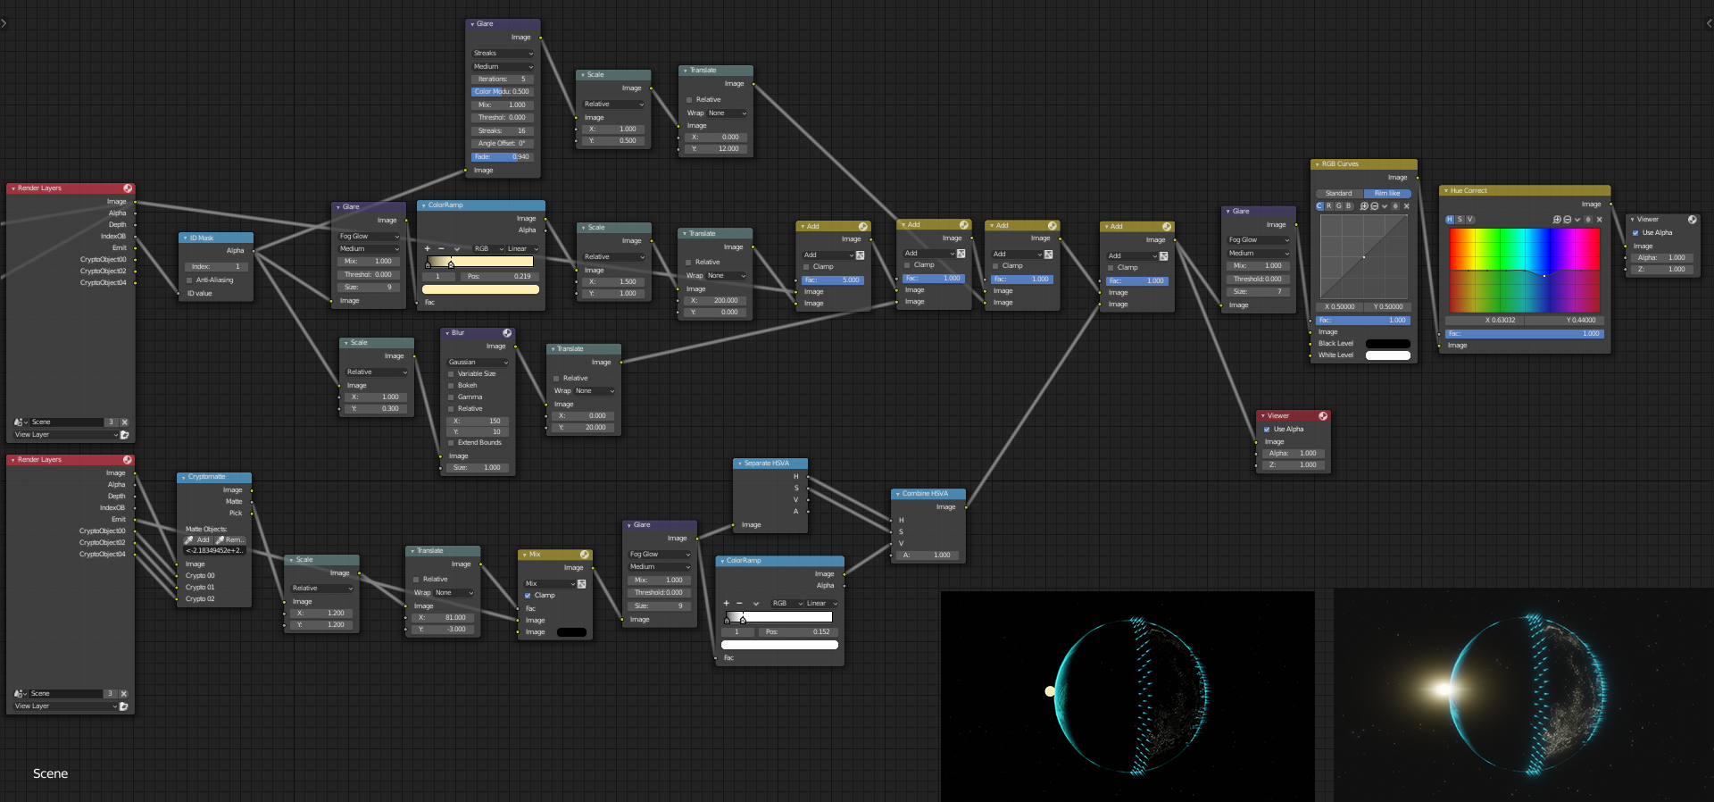This screenshot has width=1714, height=802.
Task: Enable Gamma checkbox in Blur node
Action: [451, 397]
